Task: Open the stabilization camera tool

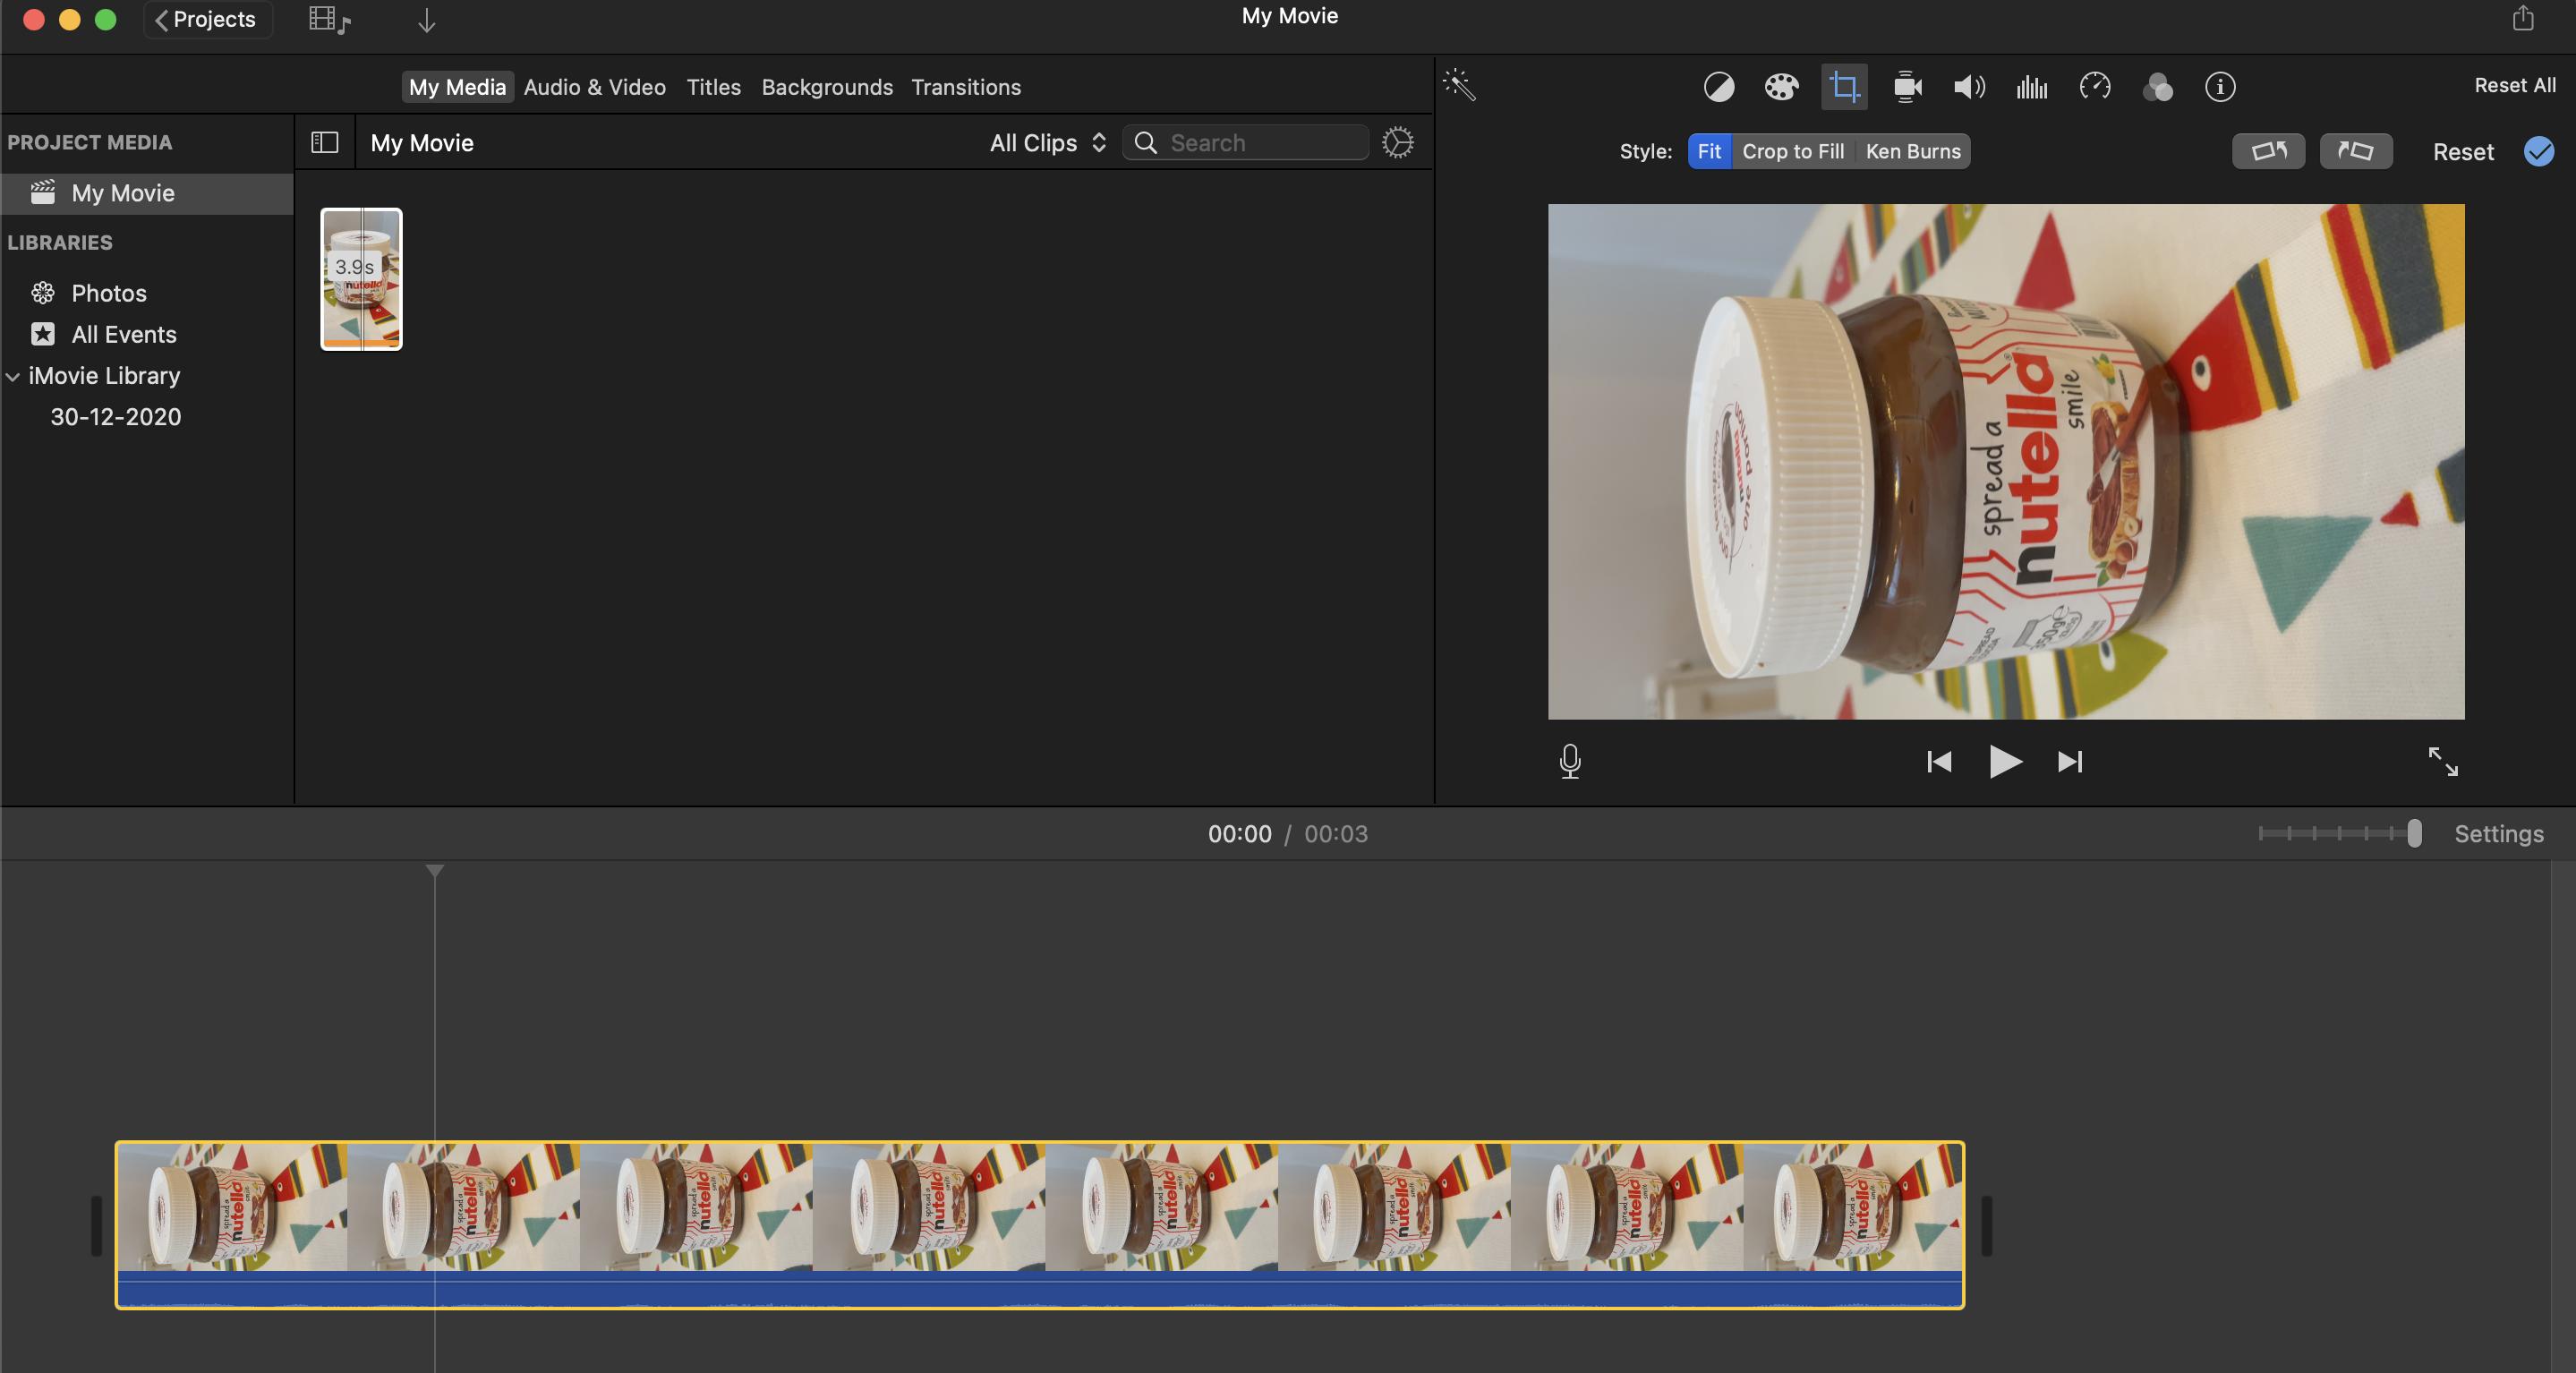Action: tap(1907, 87)
